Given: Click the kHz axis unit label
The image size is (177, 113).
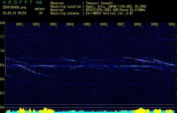Looking at the screenshot, I should click(3, 23).
